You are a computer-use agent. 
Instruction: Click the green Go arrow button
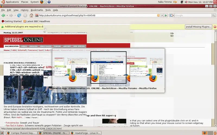[166, 15]
